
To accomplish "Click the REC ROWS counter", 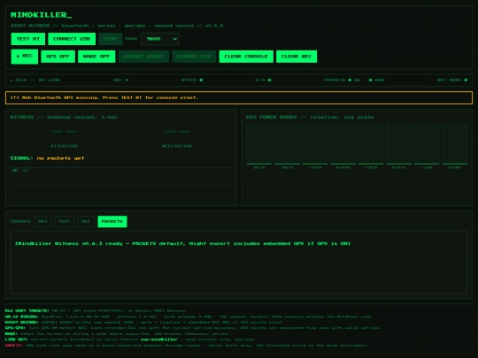I will pyautogui.click(x=452, y=80).
